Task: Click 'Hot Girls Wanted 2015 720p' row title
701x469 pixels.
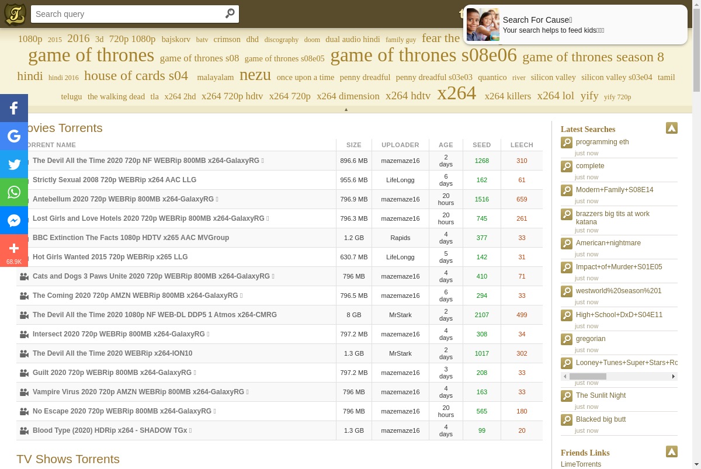Action: click(110, 257)
